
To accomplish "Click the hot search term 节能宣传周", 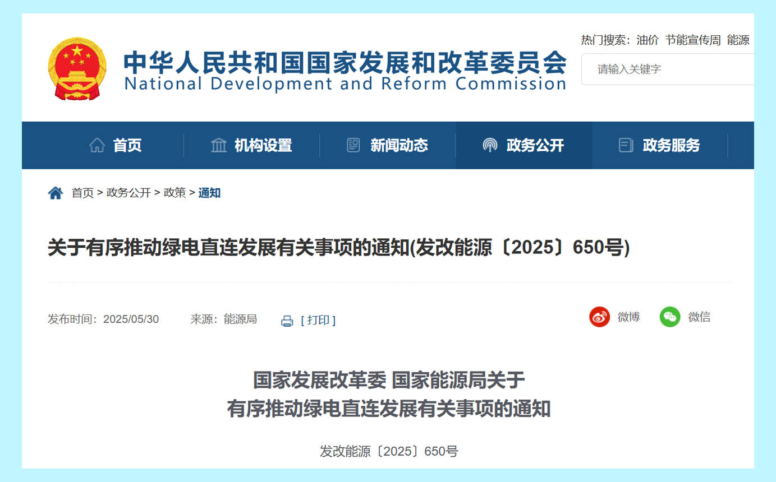I will point(693,40).
